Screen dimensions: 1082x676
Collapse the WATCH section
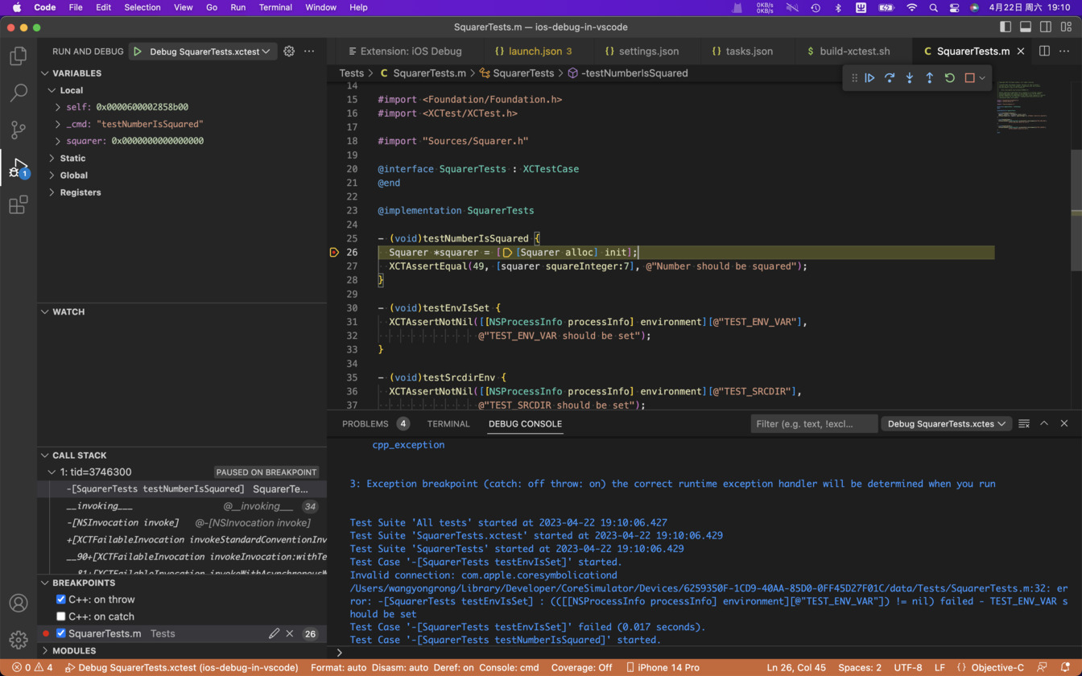[45, 311]
